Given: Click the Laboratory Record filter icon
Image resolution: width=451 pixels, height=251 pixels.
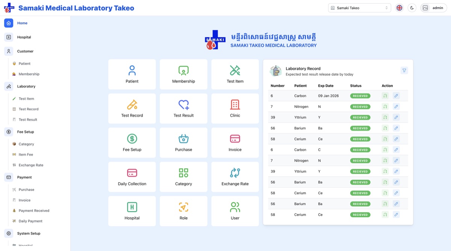Looking at the screenshot, I should click(x=404, y=70).
